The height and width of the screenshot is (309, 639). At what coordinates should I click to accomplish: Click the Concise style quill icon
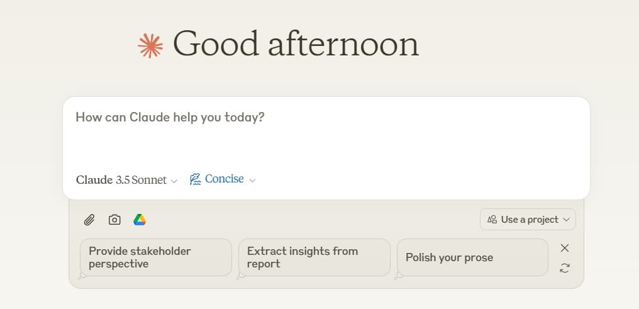click(x=196, y=179)
